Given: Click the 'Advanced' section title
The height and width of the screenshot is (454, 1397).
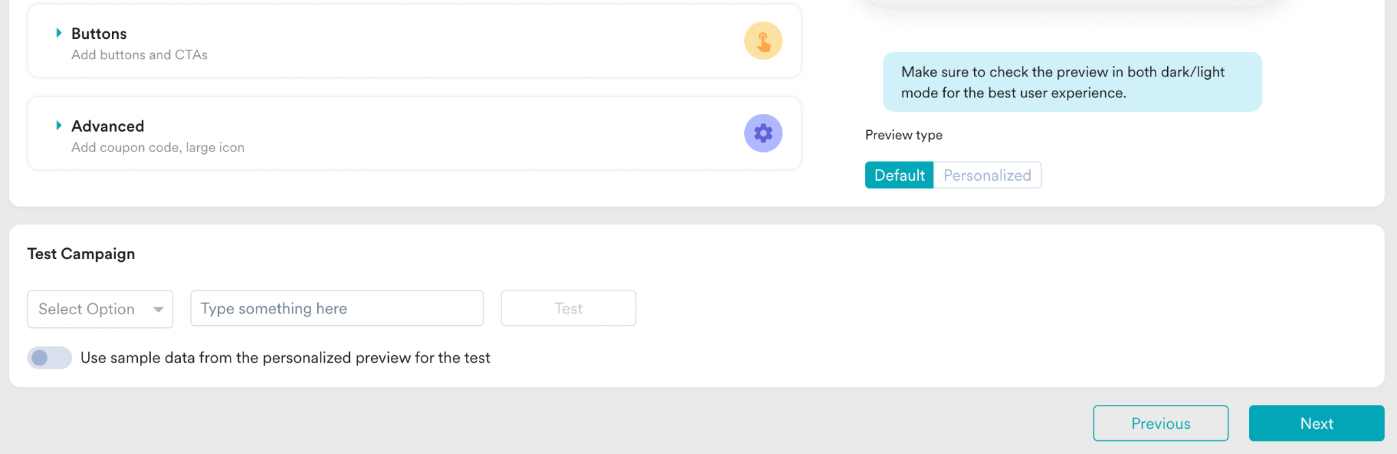Looking at the screenshot, I should click(108, 126).
